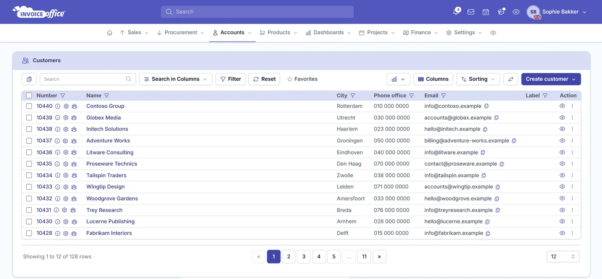Open the notifications bell icon

tap(456, 12)
